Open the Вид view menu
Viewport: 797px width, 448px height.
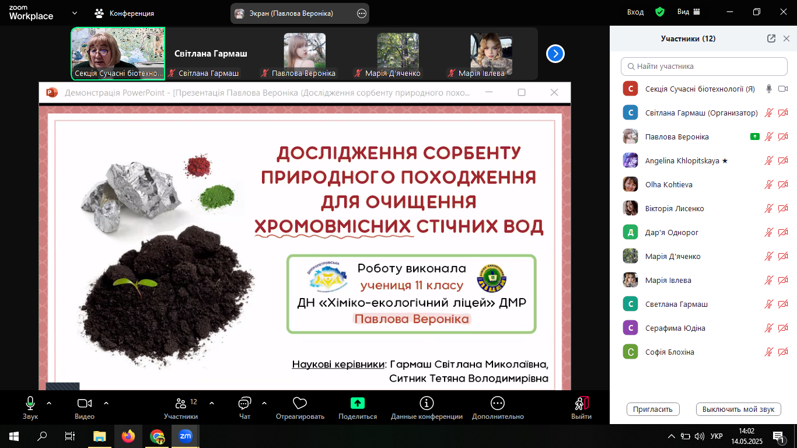click(x=688, y=12)
